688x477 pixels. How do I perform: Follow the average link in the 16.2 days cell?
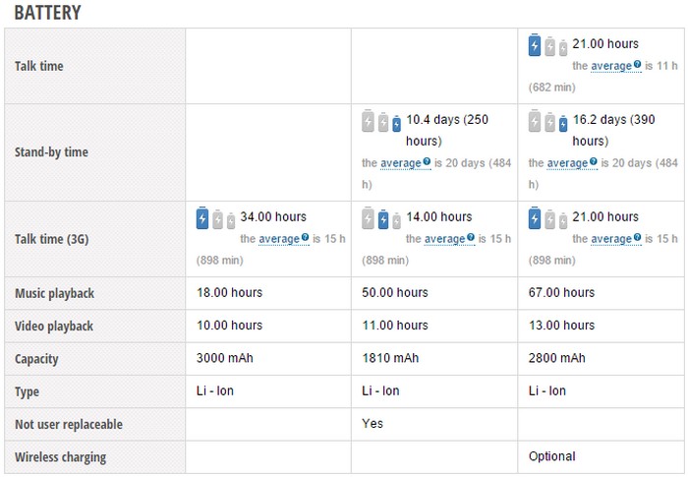(567, 163)
